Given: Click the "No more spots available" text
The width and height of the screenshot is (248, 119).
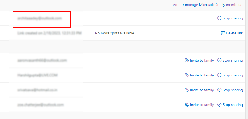Looking at the screenshot, I should click(x=114, y=33).
